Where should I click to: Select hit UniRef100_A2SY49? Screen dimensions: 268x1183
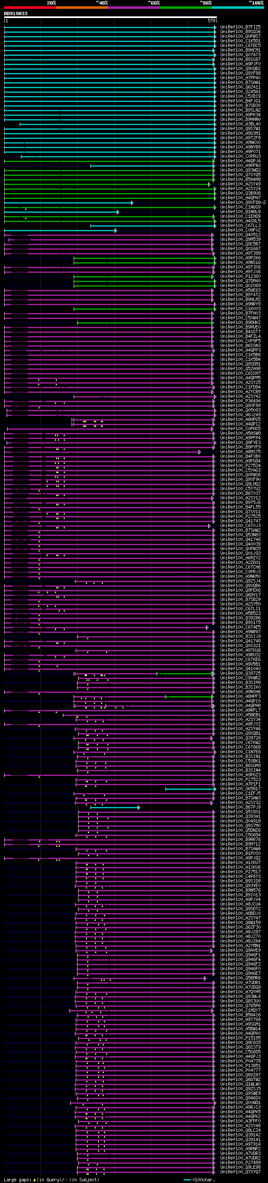pos(240,184)
